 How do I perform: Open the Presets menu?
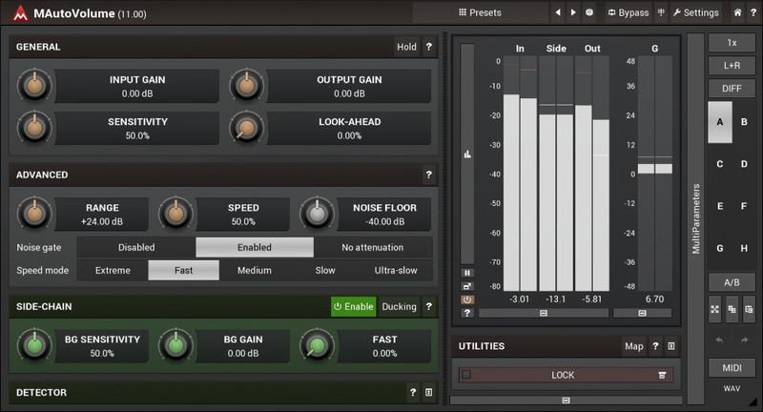(x=480, y=13)
